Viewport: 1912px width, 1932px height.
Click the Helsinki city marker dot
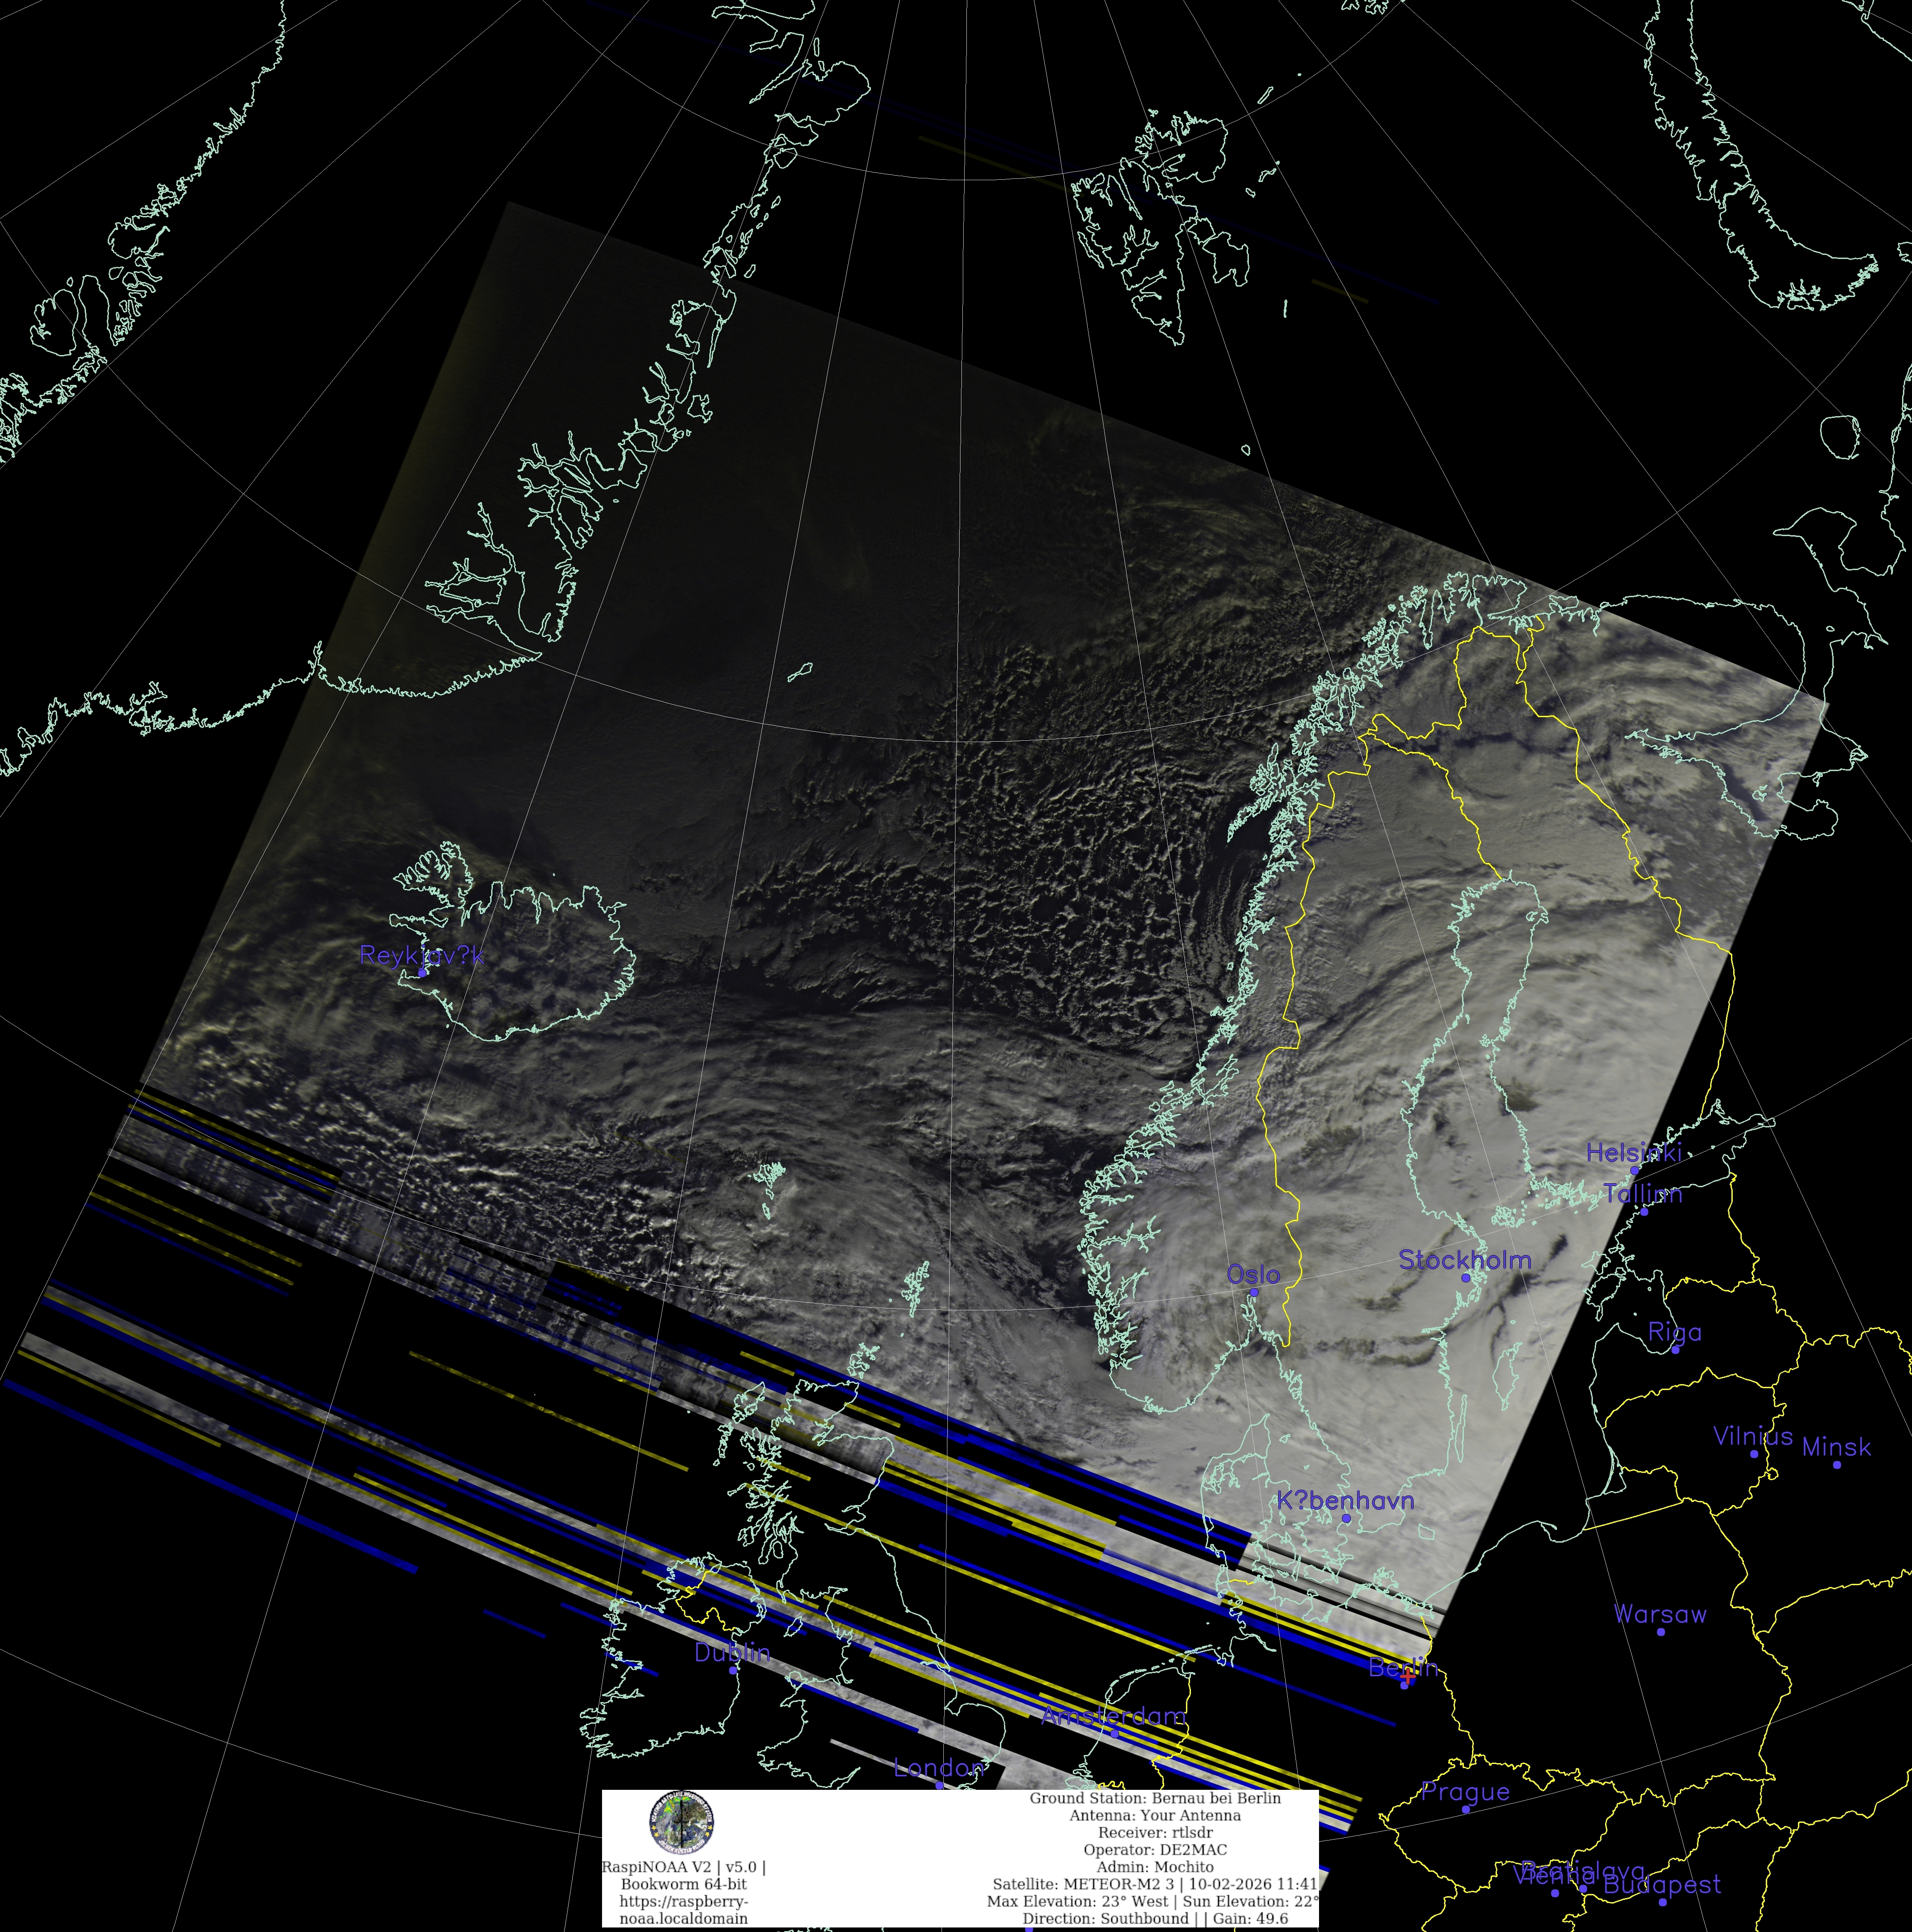click(x=1635, y=1170)
